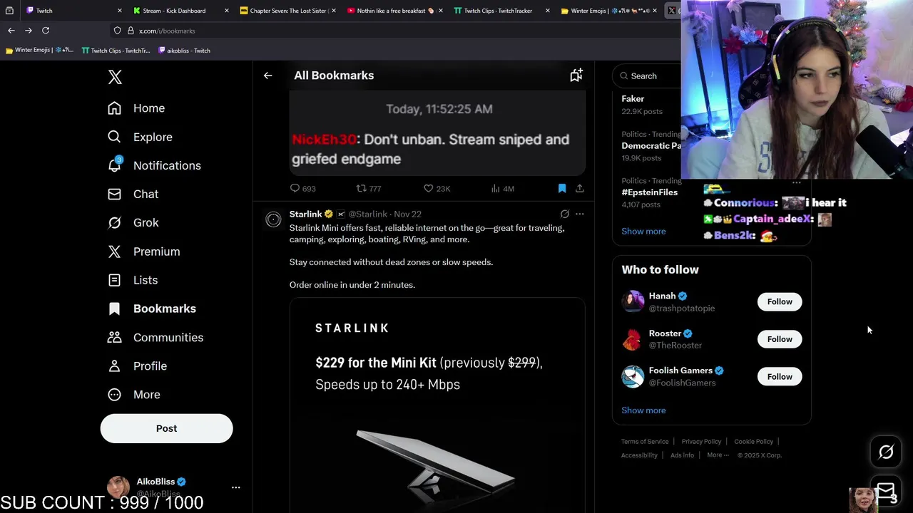Click the shield tracking protection icon
Viewport: 913px width, 513px height.
(x=117, y=31)
